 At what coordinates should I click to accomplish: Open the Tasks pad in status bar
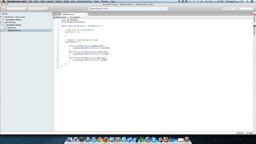click(250, 133)
